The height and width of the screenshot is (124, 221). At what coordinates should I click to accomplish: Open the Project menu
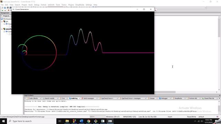coord(24,5)
